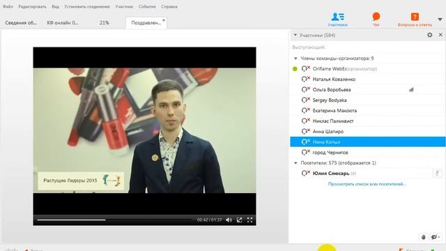446x251 pixels.
Task: Click muted headset icon for город Чернигов
Action: (x=305, y=152)
